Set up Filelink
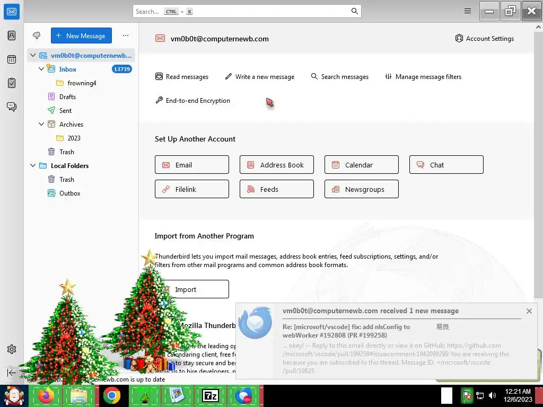The image size is (543, 407). [192, 189]
